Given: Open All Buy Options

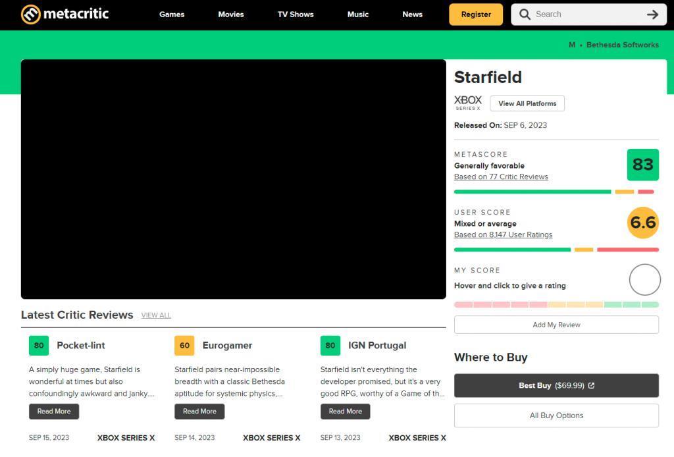Looking at the screenshot, I should [556, 416].
